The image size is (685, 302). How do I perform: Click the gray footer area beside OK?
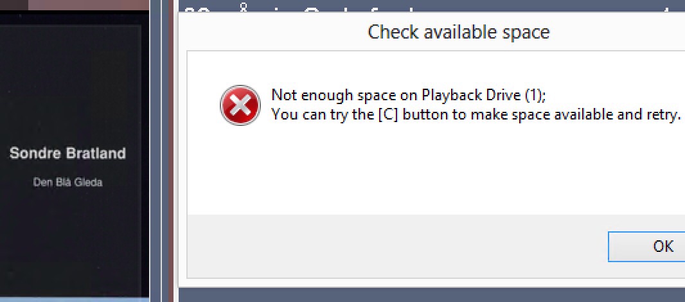(x=393, y=245)
